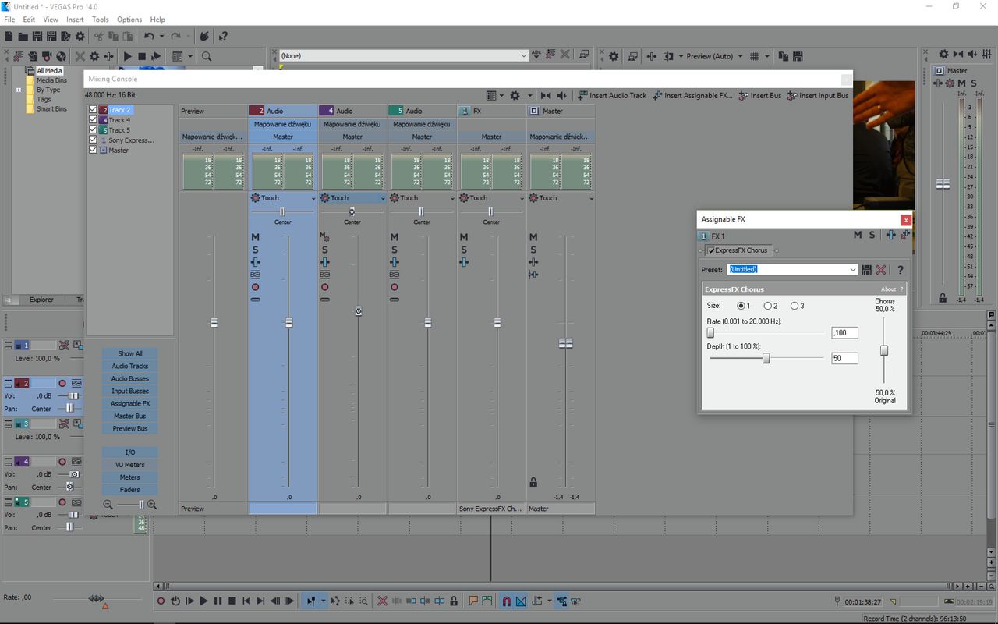Toggle VU Meters section button
This screenshot has width=998, height=624.
point(130,465)
